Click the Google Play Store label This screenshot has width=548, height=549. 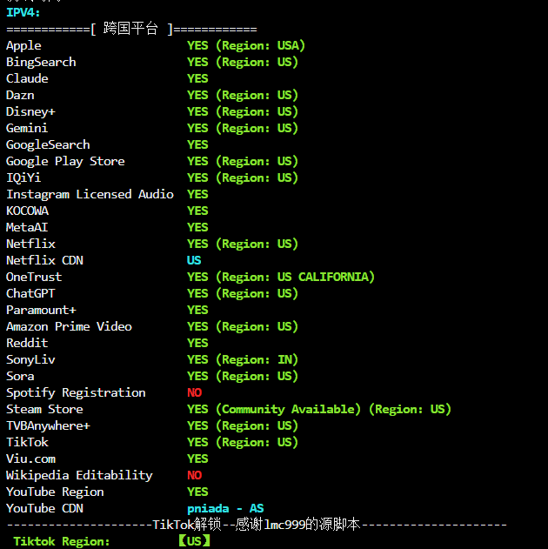[x=65, y=162]
